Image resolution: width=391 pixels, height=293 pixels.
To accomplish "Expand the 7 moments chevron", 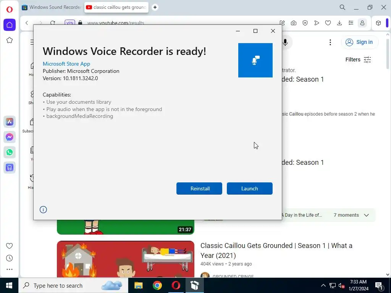I will pos(366,215).
